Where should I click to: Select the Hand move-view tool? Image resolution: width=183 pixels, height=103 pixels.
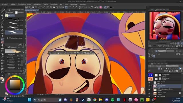click(2, 15)
